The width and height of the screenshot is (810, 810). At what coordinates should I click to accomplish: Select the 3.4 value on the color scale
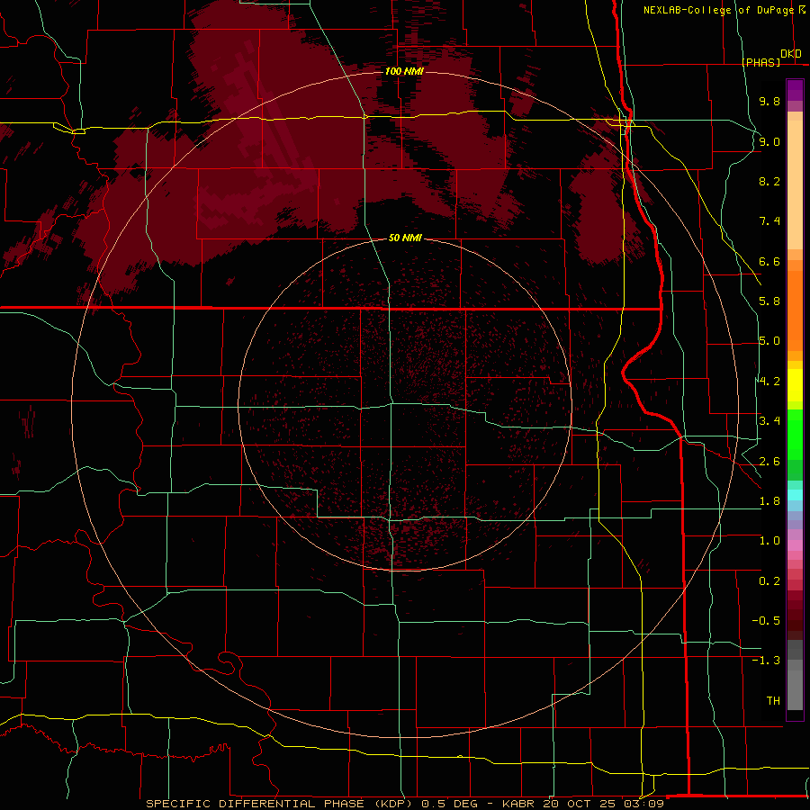pyautogui.click(x=769, y=421)
